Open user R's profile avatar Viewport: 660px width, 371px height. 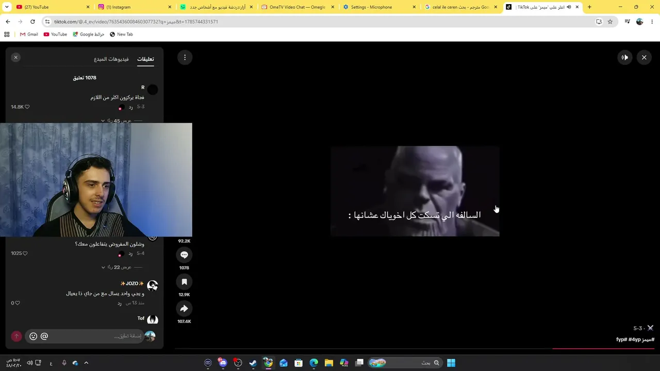pos(153,90)
